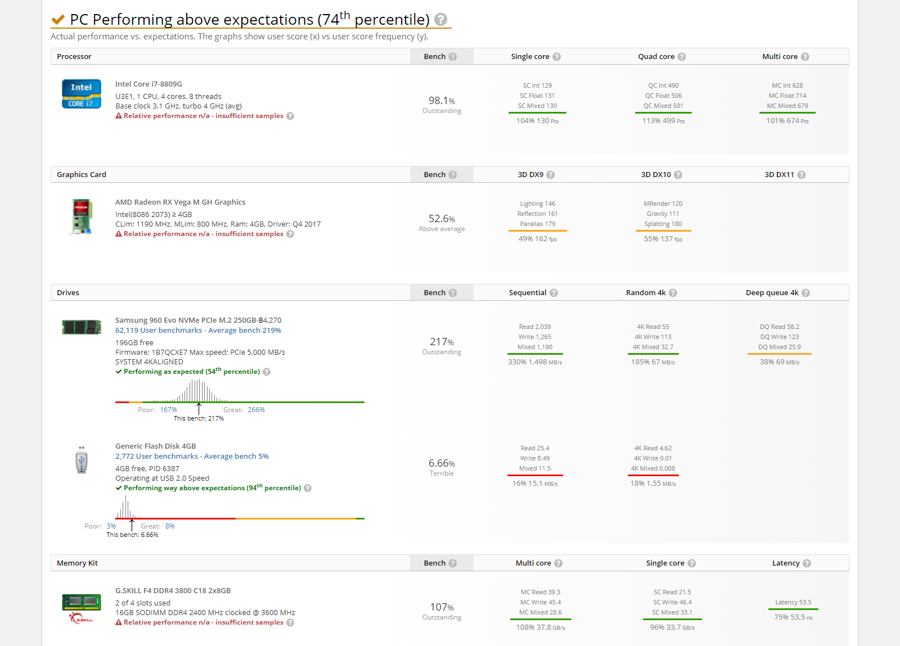Click DX9 49% 162 fps result
This screenshot has width=900, height=646.
point(537,239)
